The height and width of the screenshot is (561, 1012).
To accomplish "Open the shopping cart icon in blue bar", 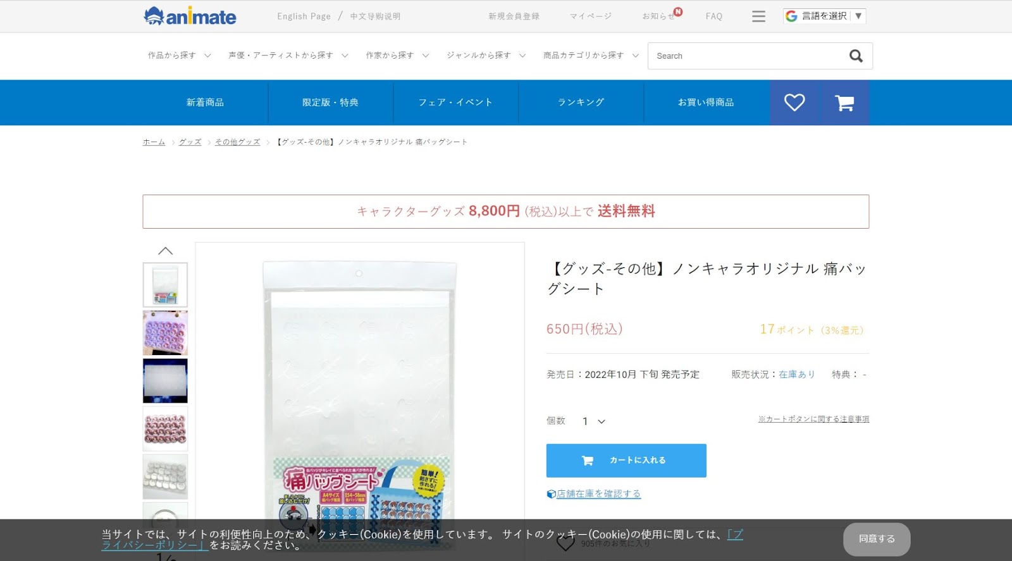I will [844, 102].
